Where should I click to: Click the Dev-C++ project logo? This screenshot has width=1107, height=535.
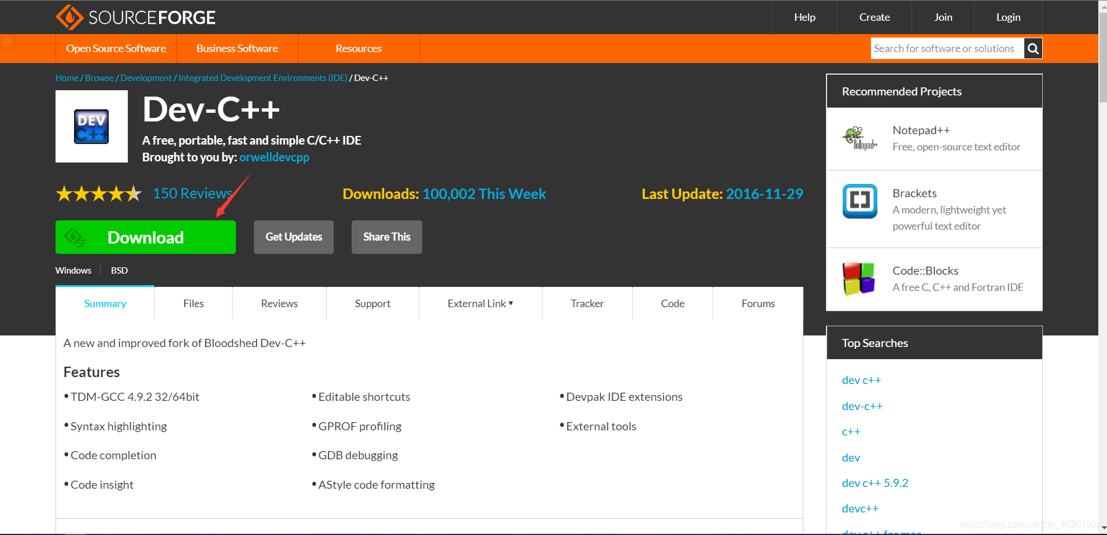(x=91, y=126)
